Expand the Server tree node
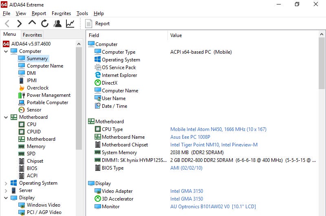This screenshot has width=326, height=216. 6,190
